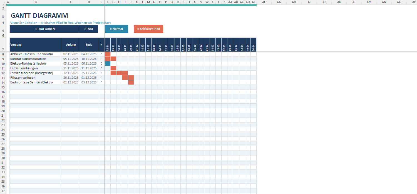Click the week header 22.02

tap(201, 45)
